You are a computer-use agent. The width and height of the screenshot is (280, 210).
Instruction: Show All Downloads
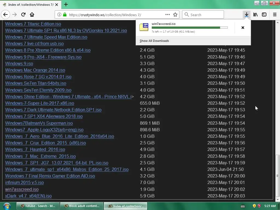154,41
